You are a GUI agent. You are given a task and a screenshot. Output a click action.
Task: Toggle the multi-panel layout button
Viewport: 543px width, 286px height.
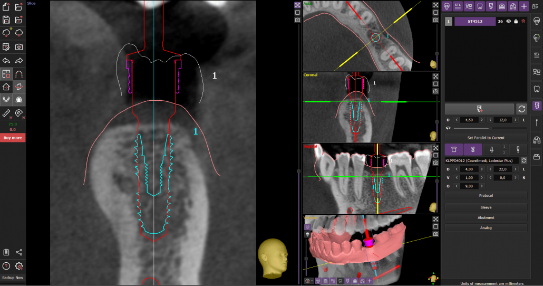coord(6,74)
